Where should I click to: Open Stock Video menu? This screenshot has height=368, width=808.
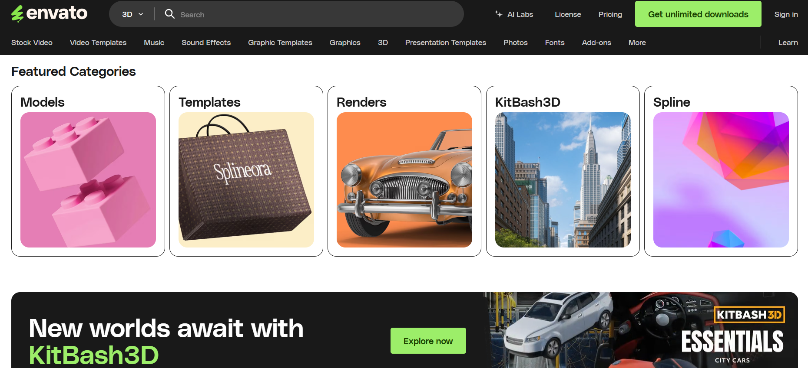(x=32, y=42)
